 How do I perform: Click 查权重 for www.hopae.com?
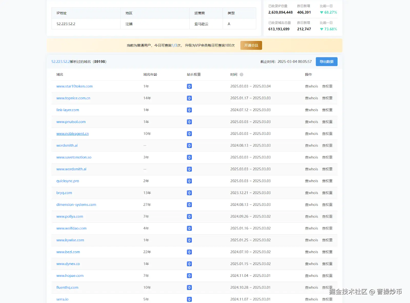tap(327, 276)
